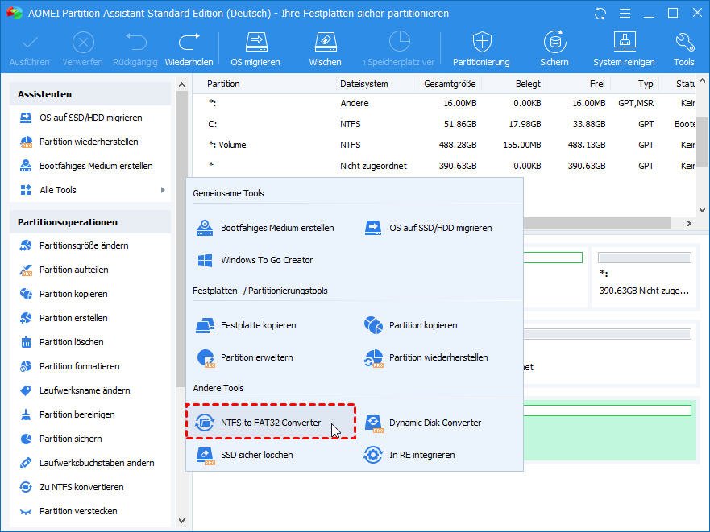710x532 pixels.
Task: Click the sidebar scrollbar up arrow
Action: (x=181, y=85)
